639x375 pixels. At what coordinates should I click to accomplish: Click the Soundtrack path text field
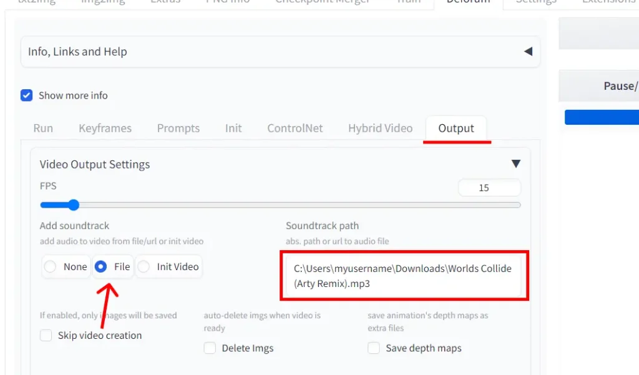click(x=404, y=275)
